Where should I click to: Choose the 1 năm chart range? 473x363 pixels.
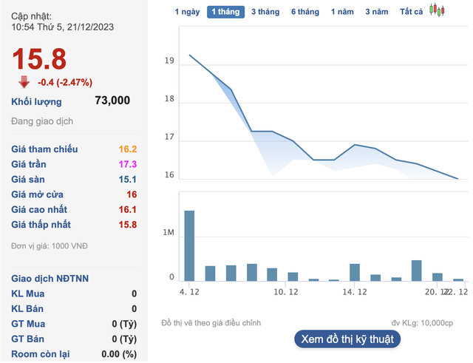tap(342, 12)
